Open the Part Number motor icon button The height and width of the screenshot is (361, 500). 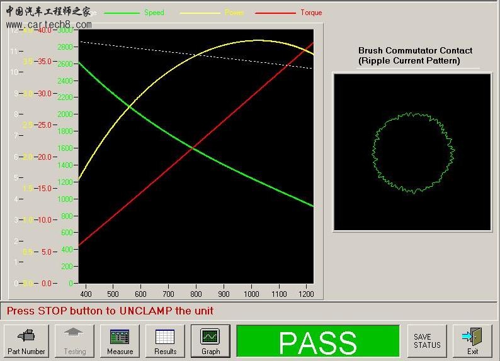pos(26,342)
